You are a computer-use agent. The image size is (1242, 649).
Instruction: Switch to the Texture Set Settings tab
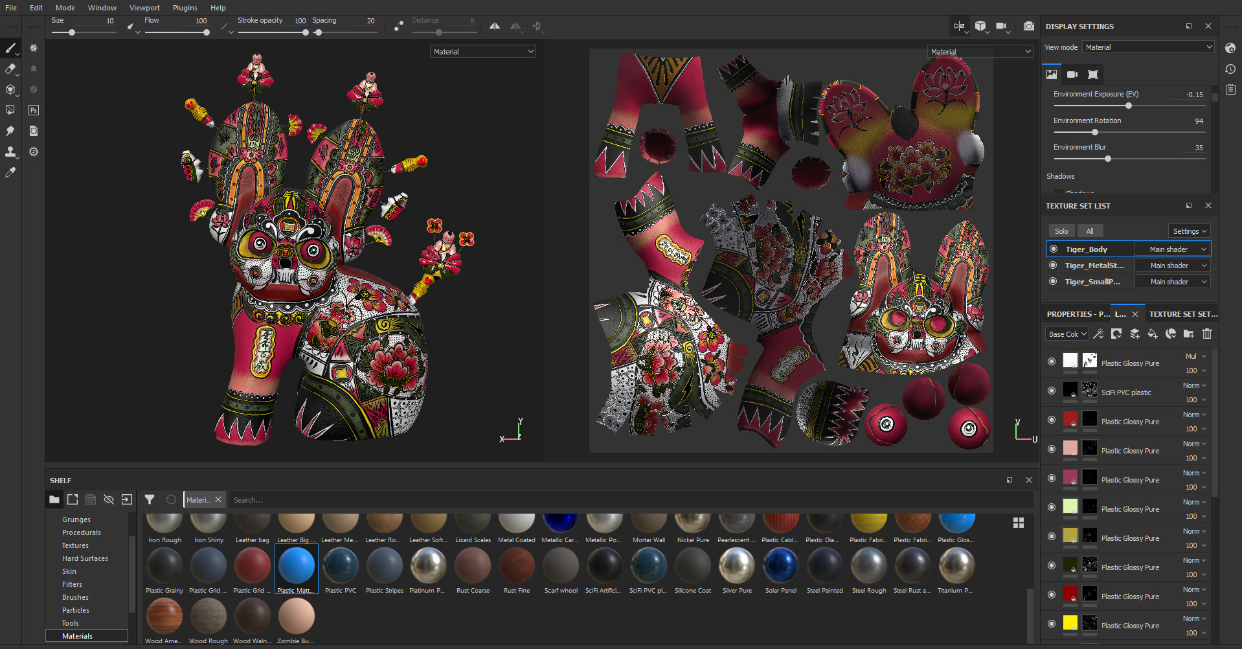click(1182, 314)
